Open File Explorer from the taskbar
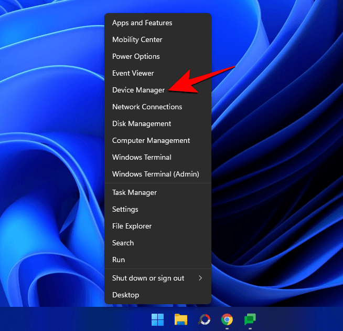Viewport: 343px width, 331px height. click(181, 319)
